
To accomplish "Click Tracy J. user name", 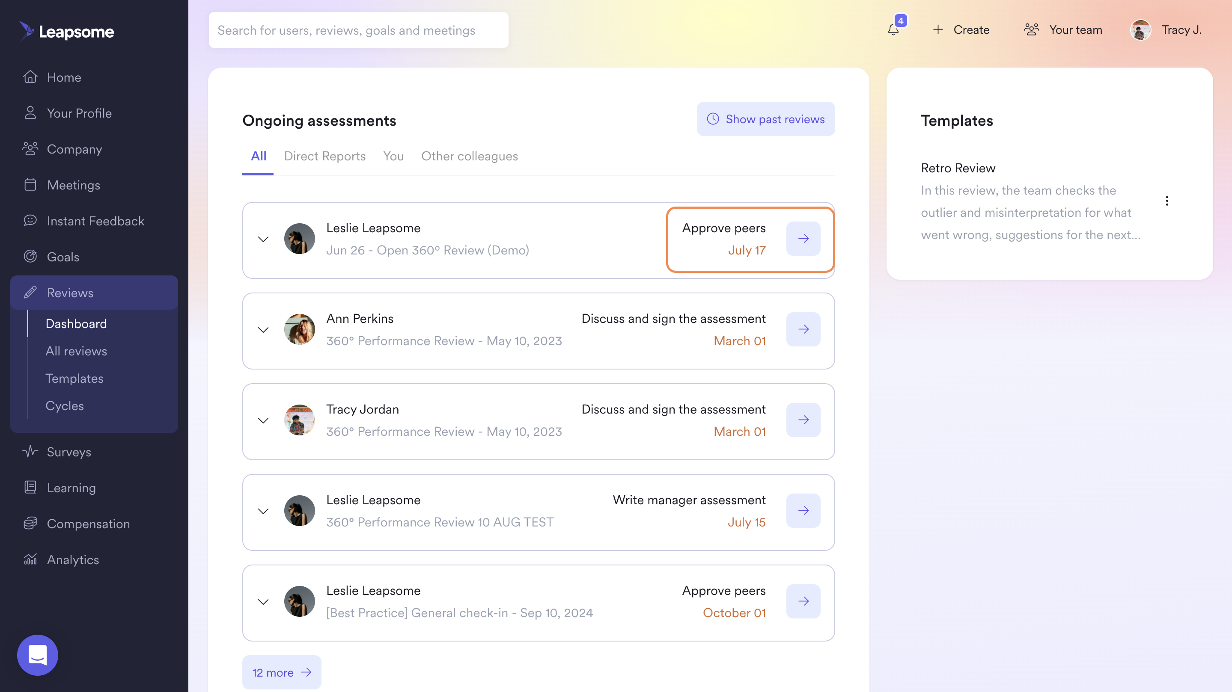I will point(1182,30).
